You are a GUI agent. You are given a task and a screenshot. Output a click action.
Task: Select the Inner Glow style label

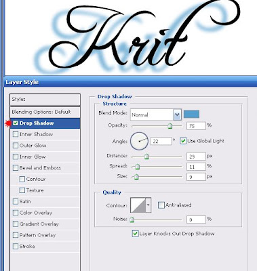coord(33,157)
